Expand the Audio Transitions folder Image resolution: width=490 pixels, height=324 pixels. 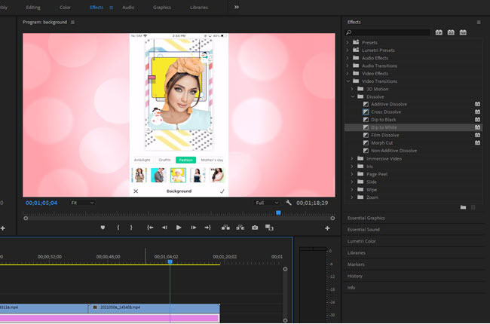(348, 66)
